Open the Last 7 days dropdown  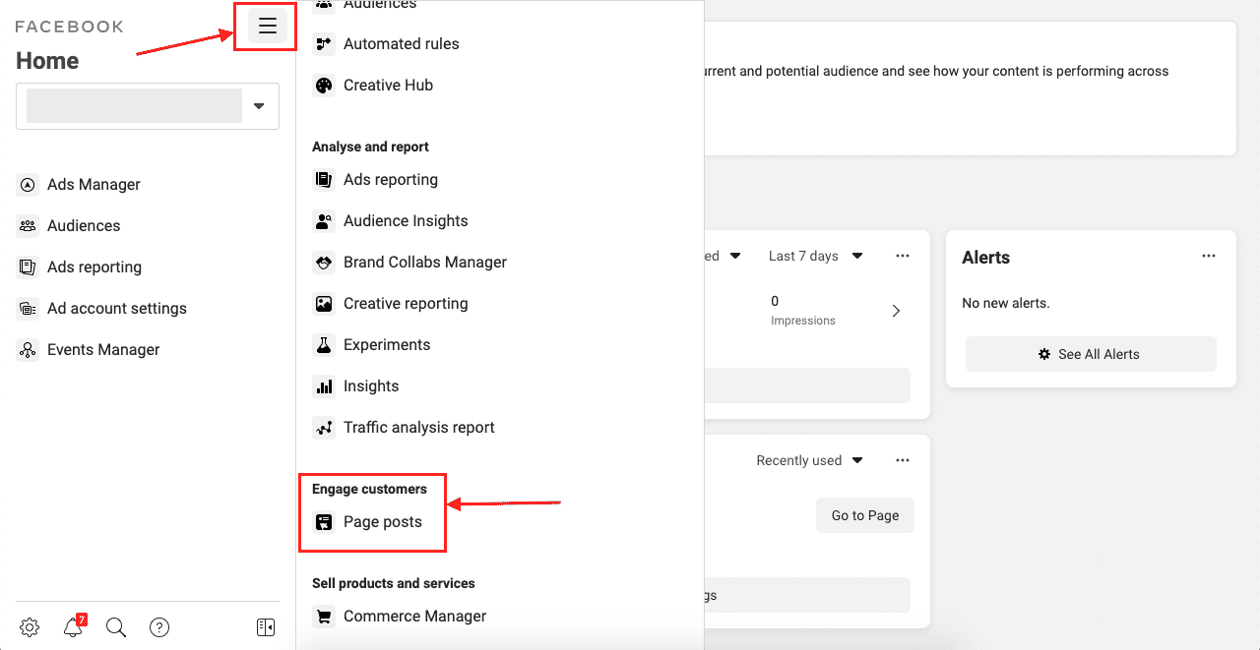tap(815, 256)
